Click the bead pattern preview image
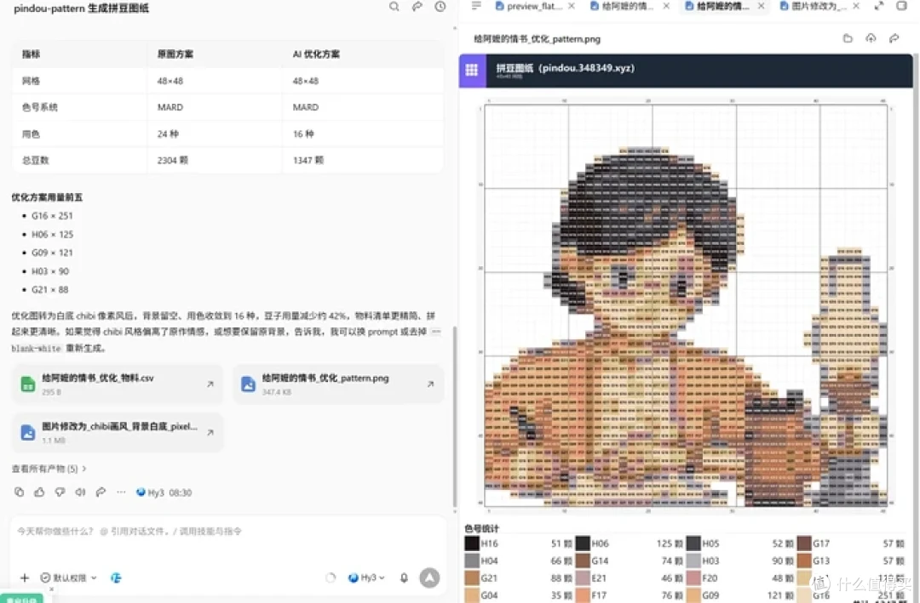Screen dimensions: 920x603 point(686,304)
